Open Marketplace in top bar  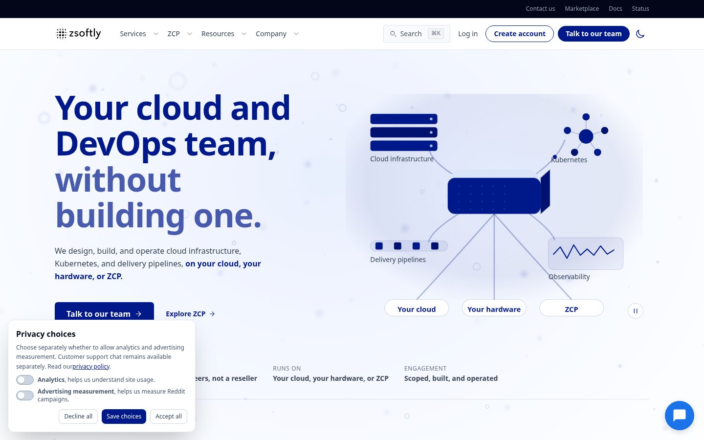point(582,9)
